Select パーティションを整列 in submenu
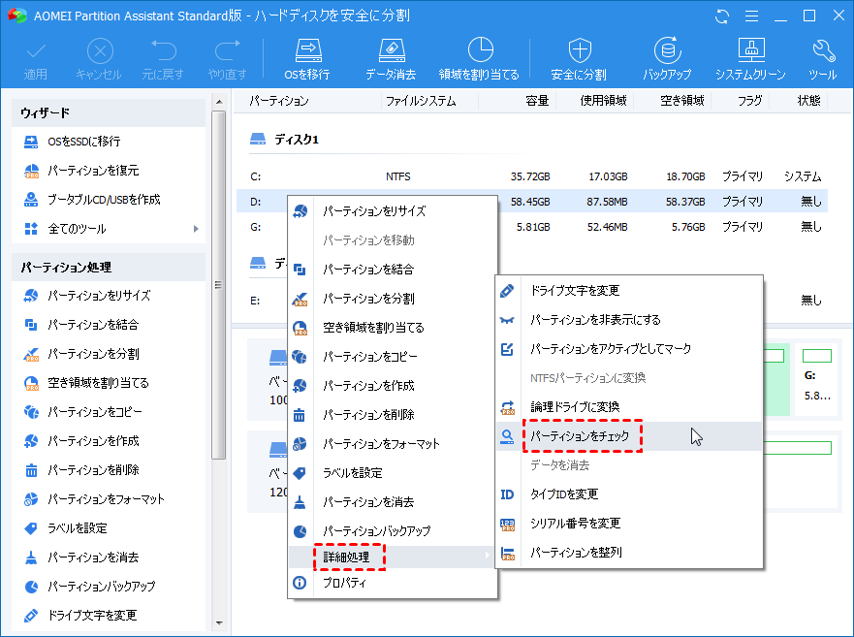The image size is (854, 637). [x=629, y=553]
